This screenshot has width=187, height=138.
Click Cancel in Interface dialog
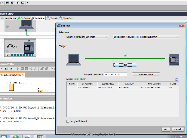point(178,129)
